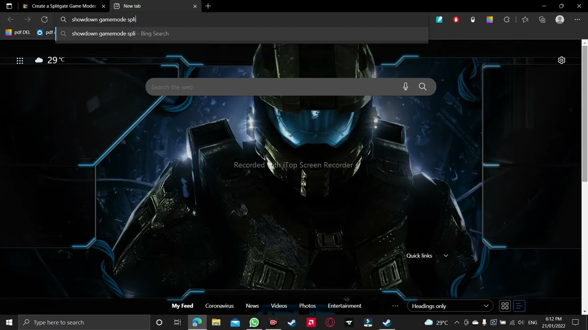Open Edge Settings and more menu
The height and width of the screenshot is (330, 588).
577,19
